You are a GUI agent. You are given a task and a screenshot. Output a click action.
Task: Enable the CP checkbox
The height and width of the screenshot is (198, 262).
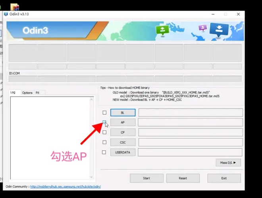tap(104, 132)
